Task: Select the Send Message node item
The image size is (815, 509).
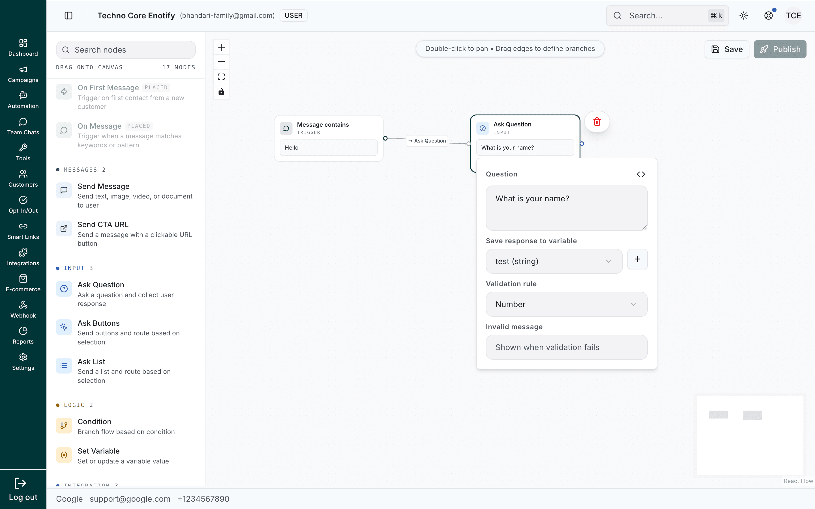Action: (x=126, y=196)
